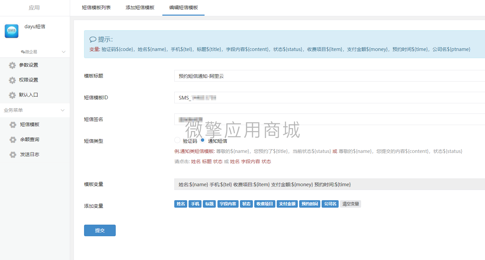Add the 支付金额 variable tag

pos(287,204)
